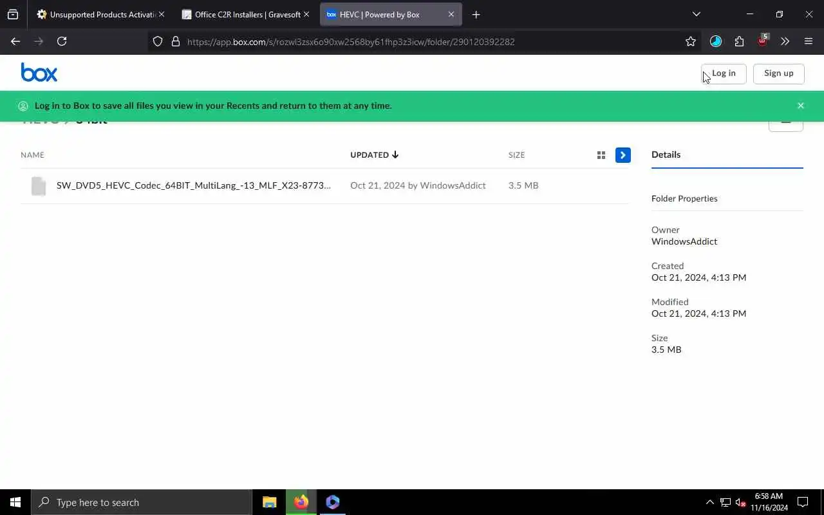Open the SW_DVD5_HEVC_Codec file
This screenshot has width=824, height=515.
tap(193, 185)
